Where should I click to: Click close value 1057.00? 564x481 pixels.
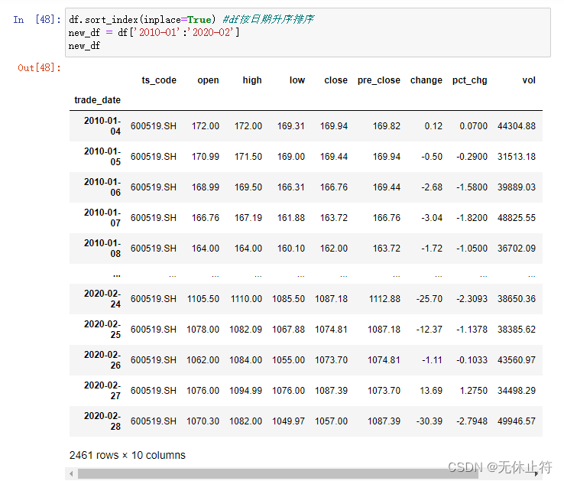[x=331, y=421]
